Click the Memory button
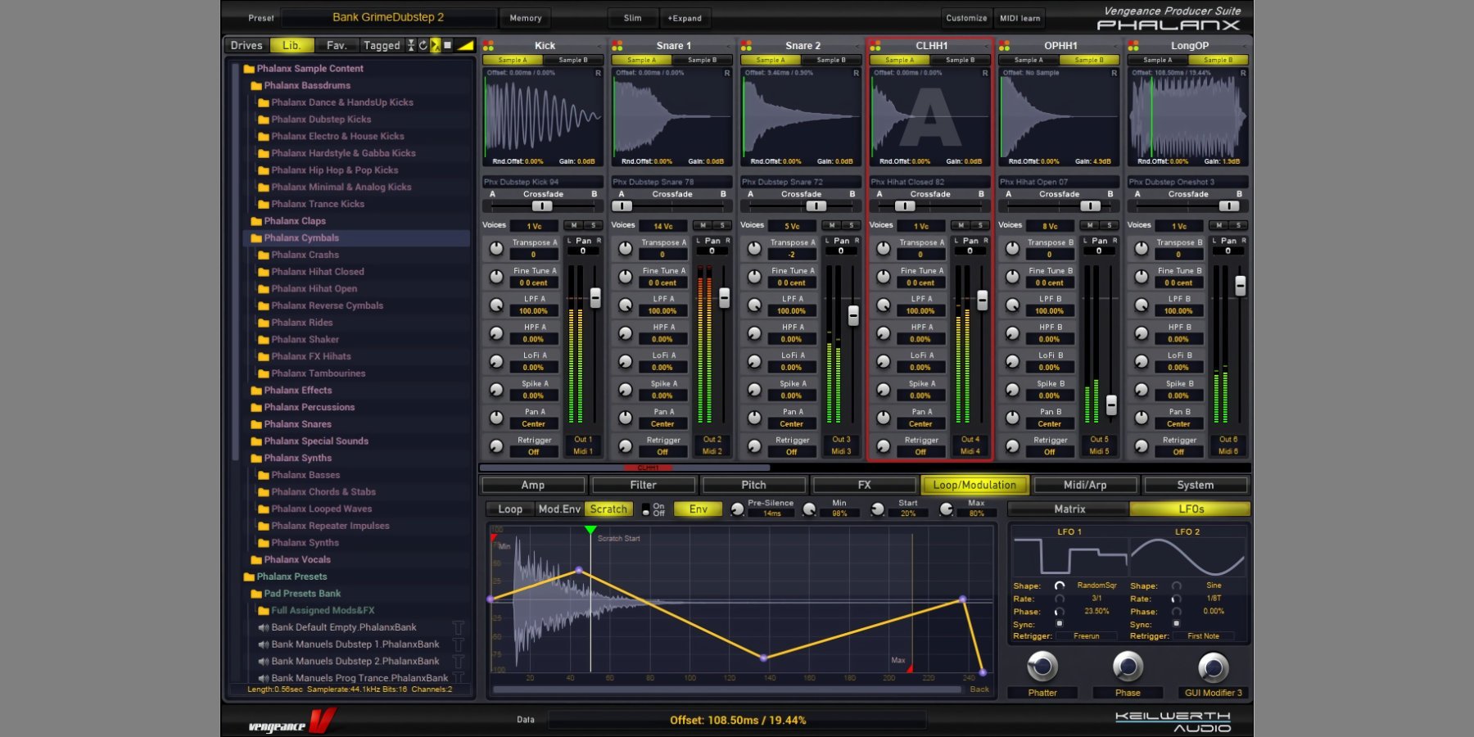This screenshot has height=737, width=1474. 526,18
